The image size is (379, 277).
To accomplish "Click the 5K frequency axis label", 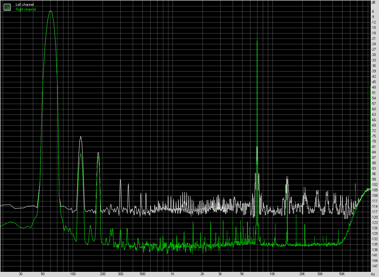I will (x=242, y=274).
